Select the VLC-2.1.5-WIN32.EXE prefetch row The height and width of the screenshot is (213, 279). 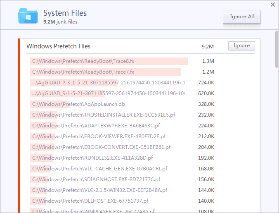[x=122, y=190]
